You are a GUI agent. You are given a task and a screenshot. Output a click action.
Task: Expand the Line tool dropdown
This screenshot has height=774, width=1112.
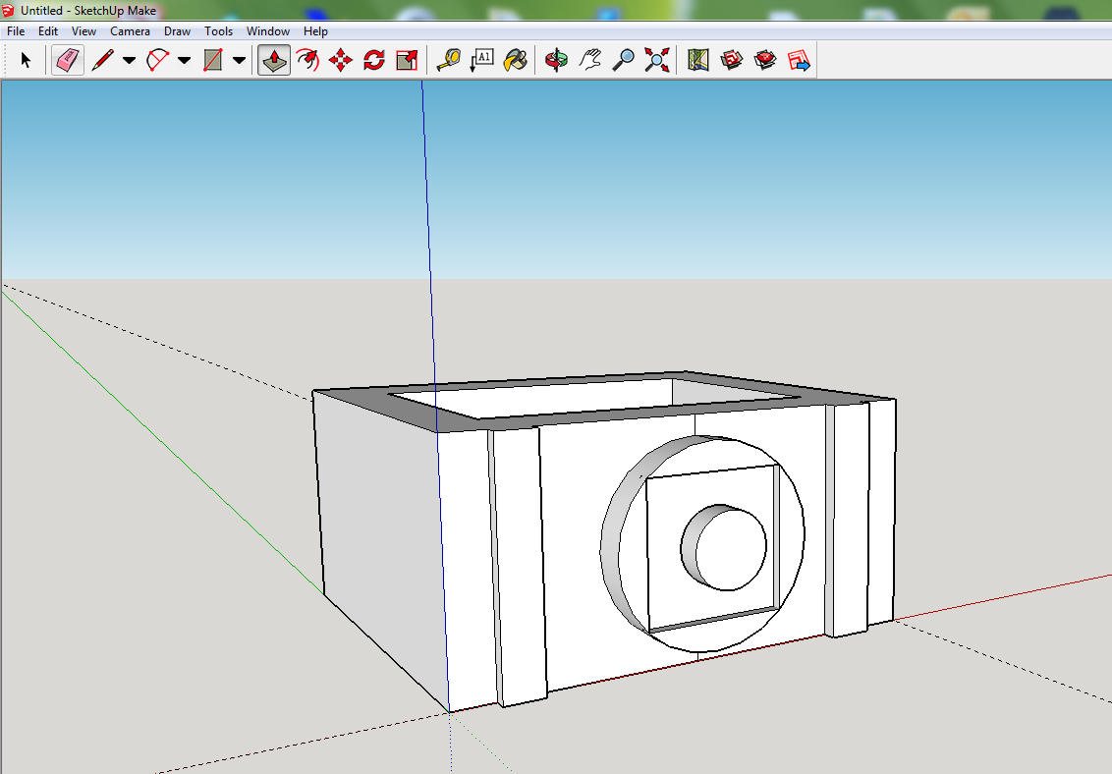pos(128,59)
